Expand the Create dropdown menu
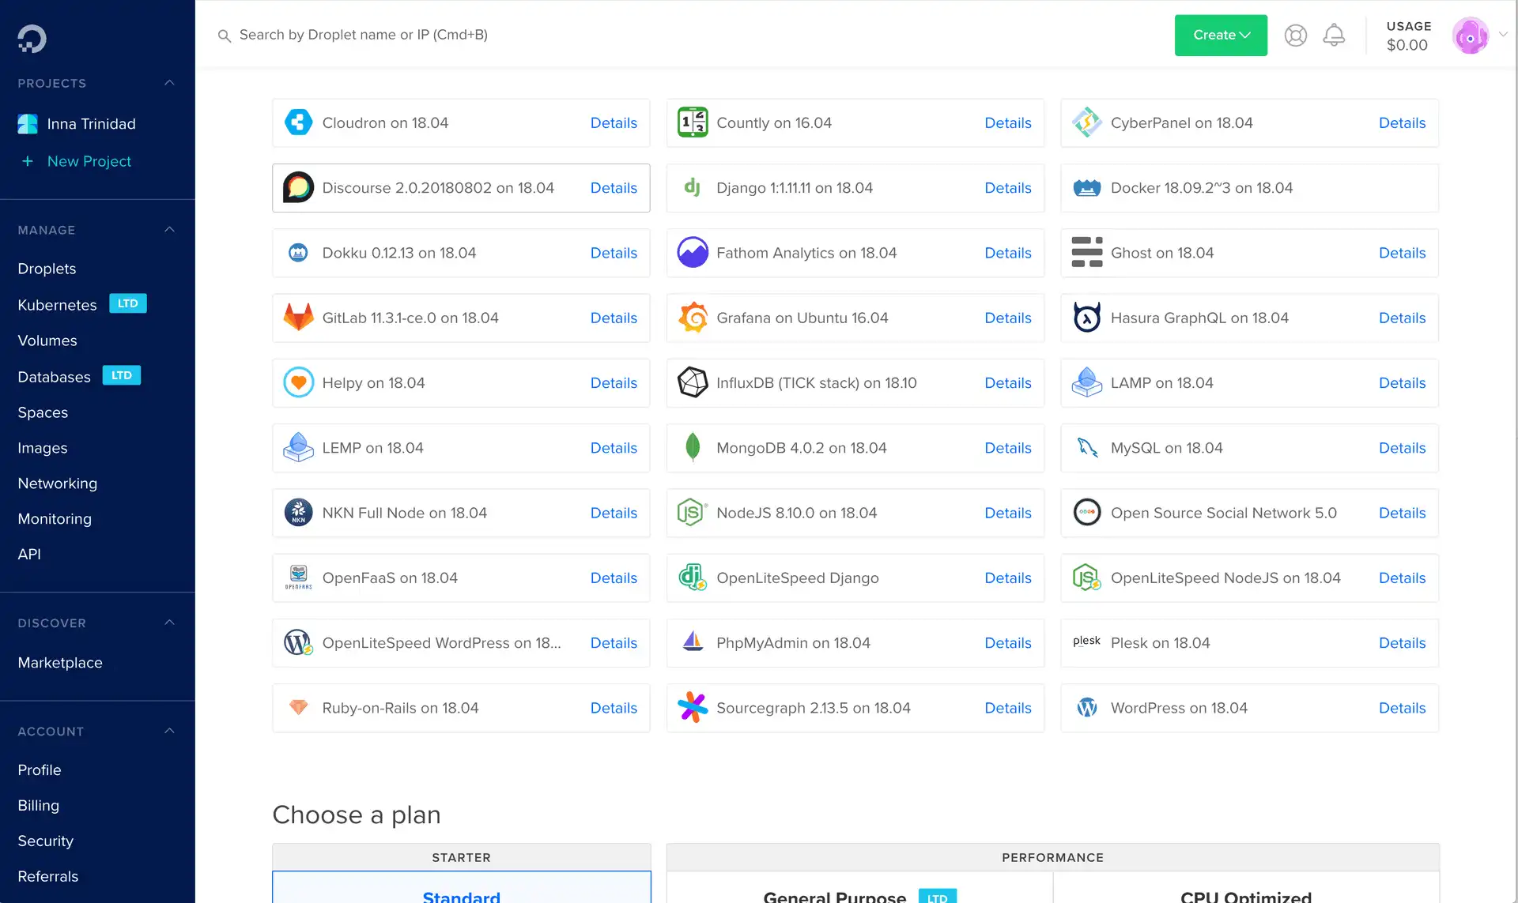The height and width of the screenshot is (903, 1518). [x=1221, y=35]
